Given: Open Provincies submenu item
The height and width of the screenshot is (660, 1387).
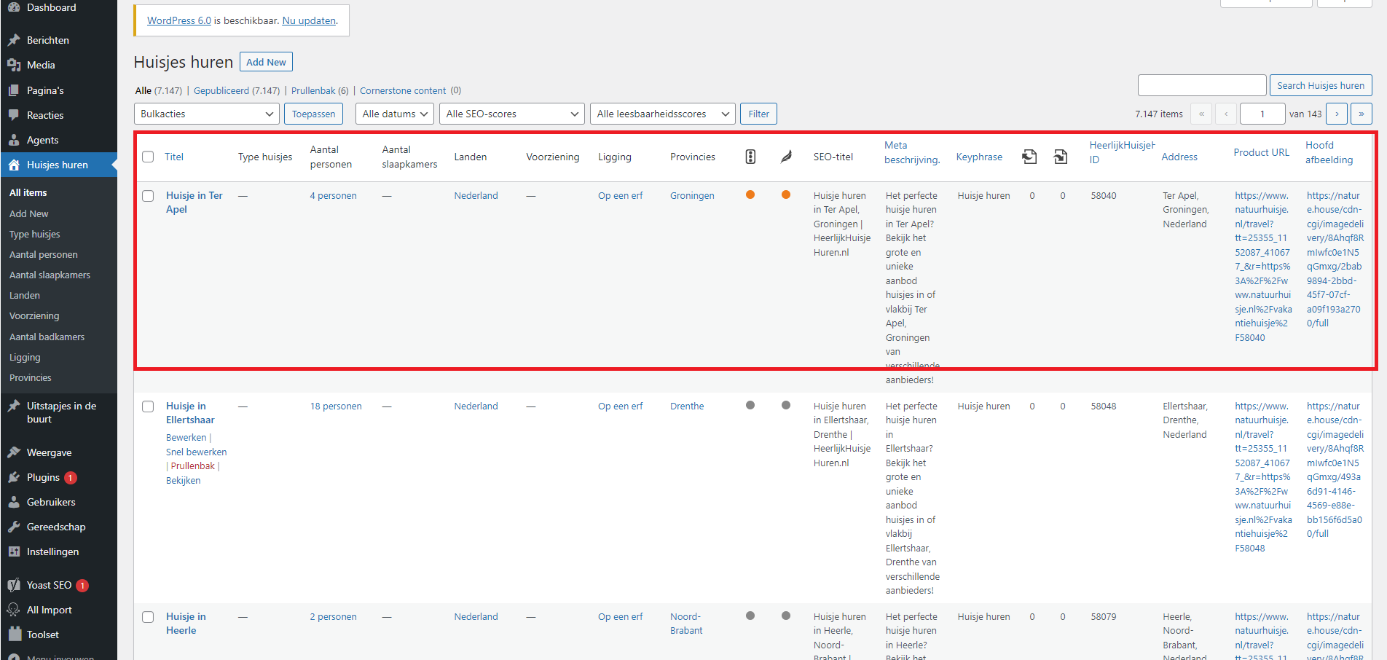Looking at the screenshot, I should pos(31,378).
